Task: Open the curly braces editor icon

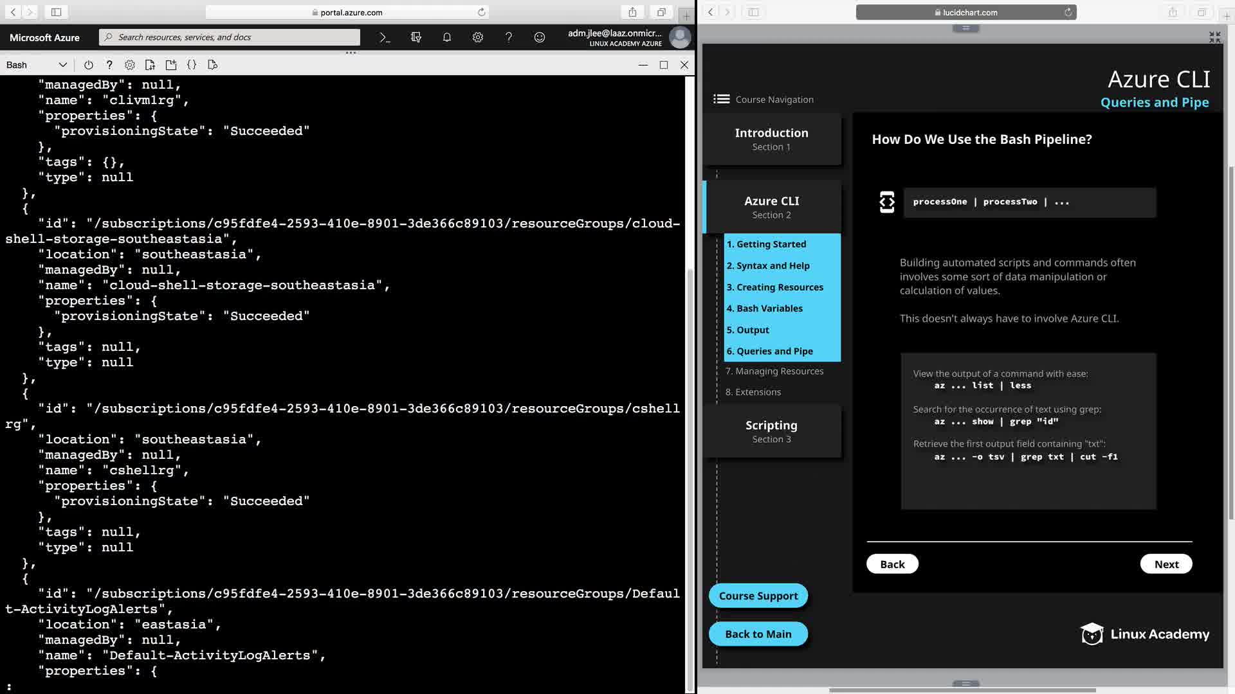Action: point(192,65)
